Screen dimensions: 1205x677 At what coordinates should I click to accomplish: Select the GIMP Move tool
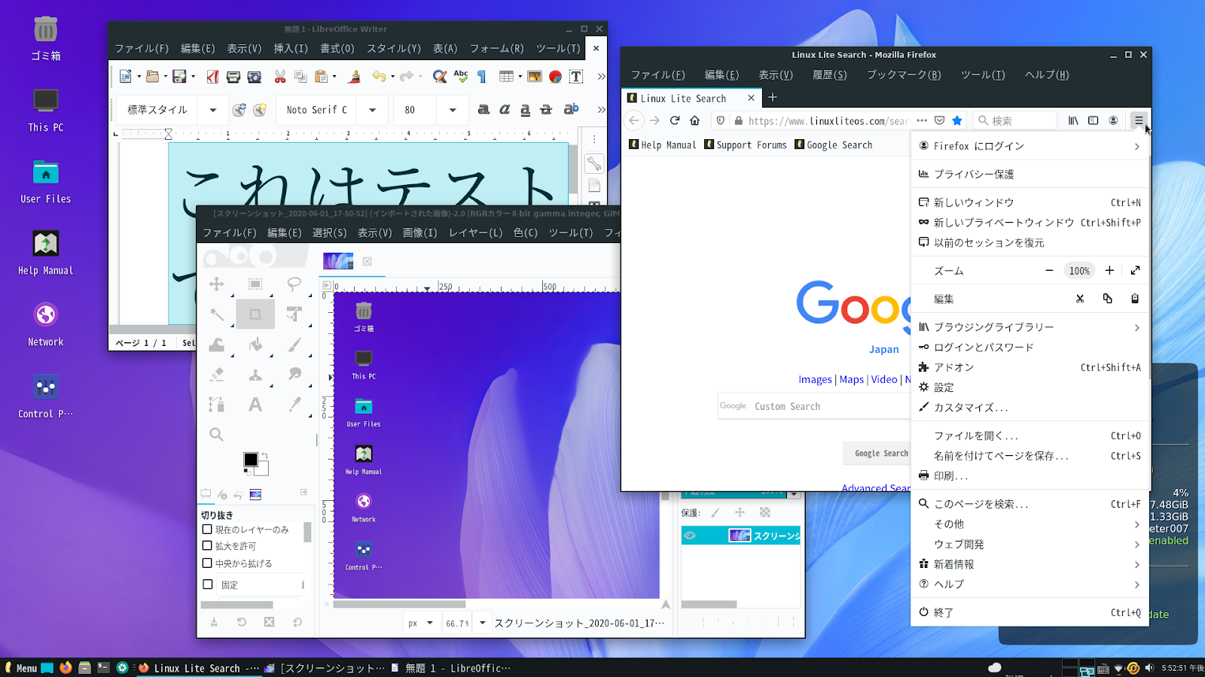pyautogui.click(x=217, y=284)
